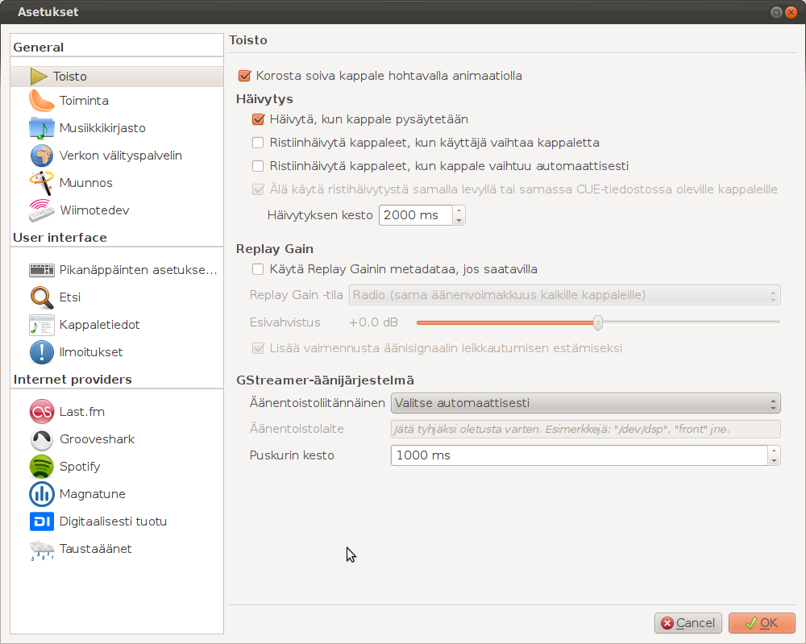Image resolution: width=806 pixels, height=644 pixels.
Task: Confirm settings with the OK button
Action: pyautogui.click(x=762, y=623)
